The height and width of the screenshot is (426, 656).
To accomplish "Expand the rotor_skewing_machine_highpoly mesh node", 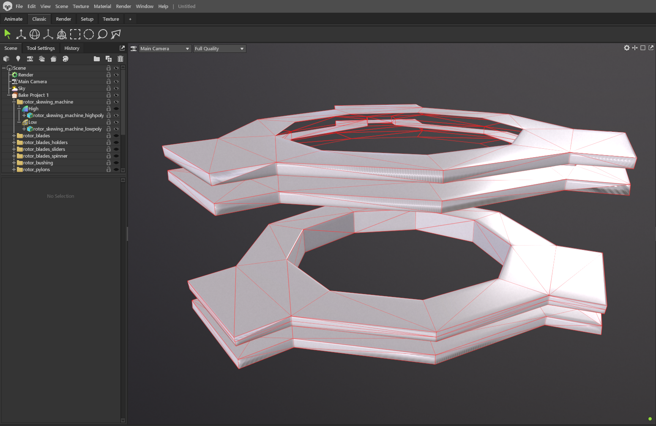I will click(24, 115).
